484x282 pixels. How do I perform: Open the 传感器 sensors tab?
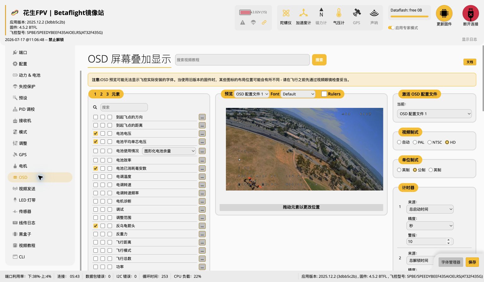click(x=40, y=211)
